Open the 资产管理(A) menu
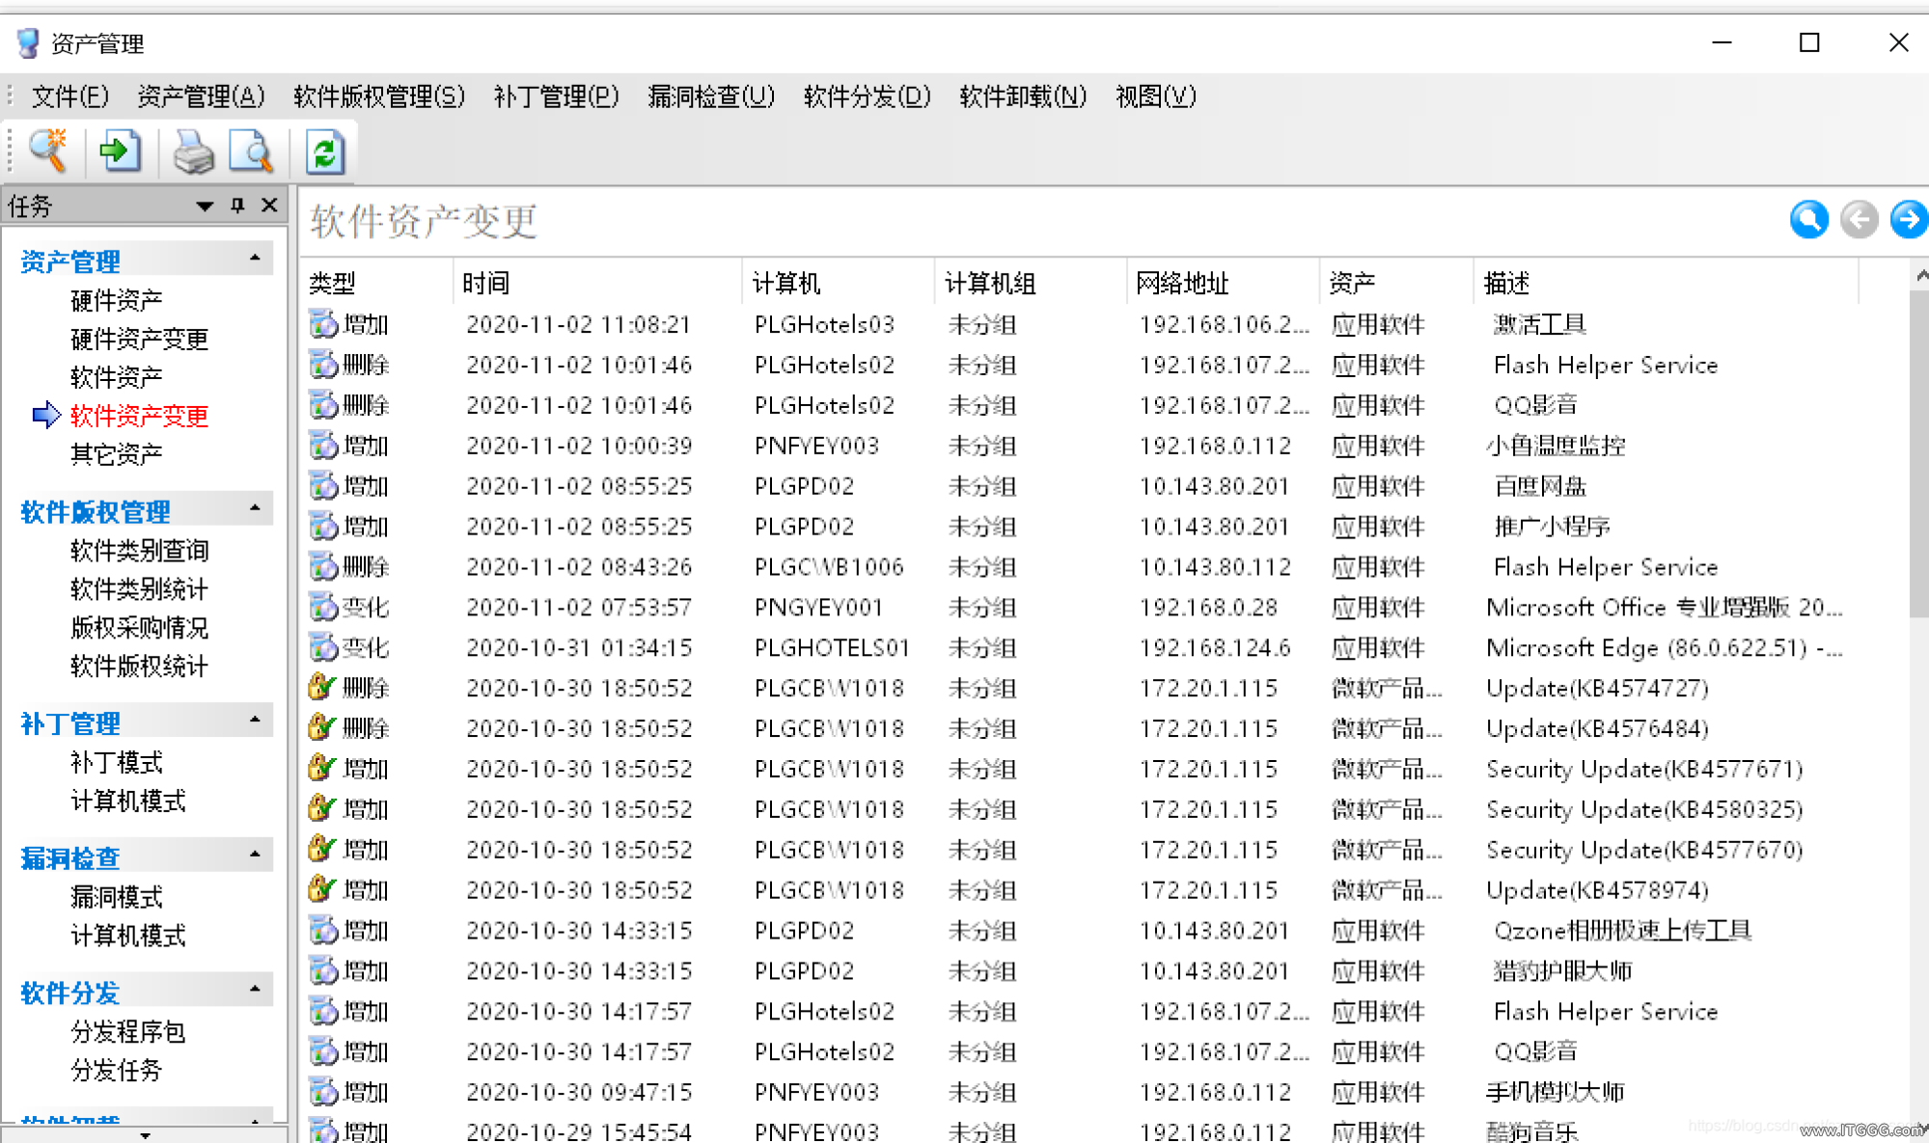 [x=201, y=96]
